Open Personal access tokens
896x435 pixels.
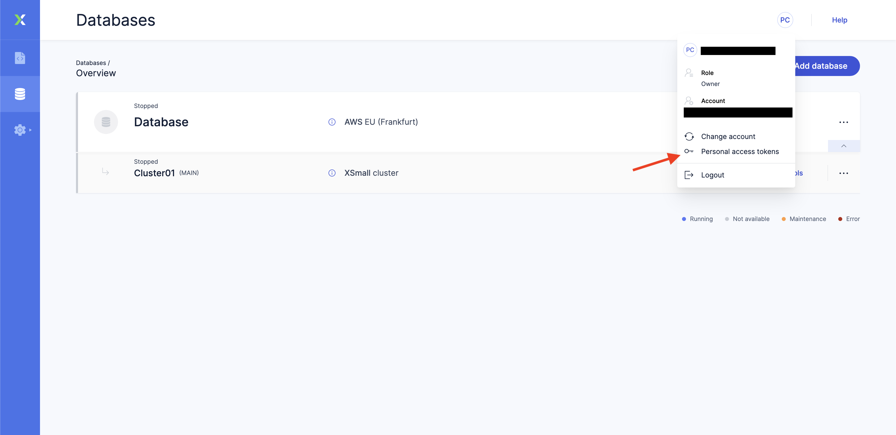(740, 151)
